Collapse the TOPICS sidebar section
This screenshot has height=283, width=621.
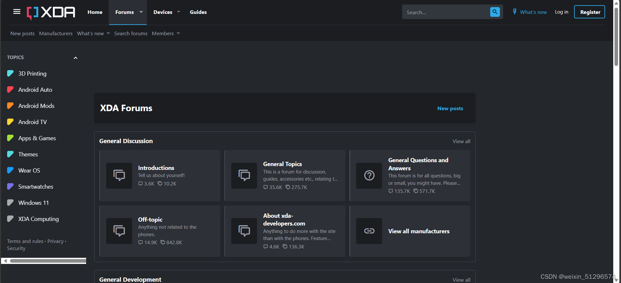point(75,58)
